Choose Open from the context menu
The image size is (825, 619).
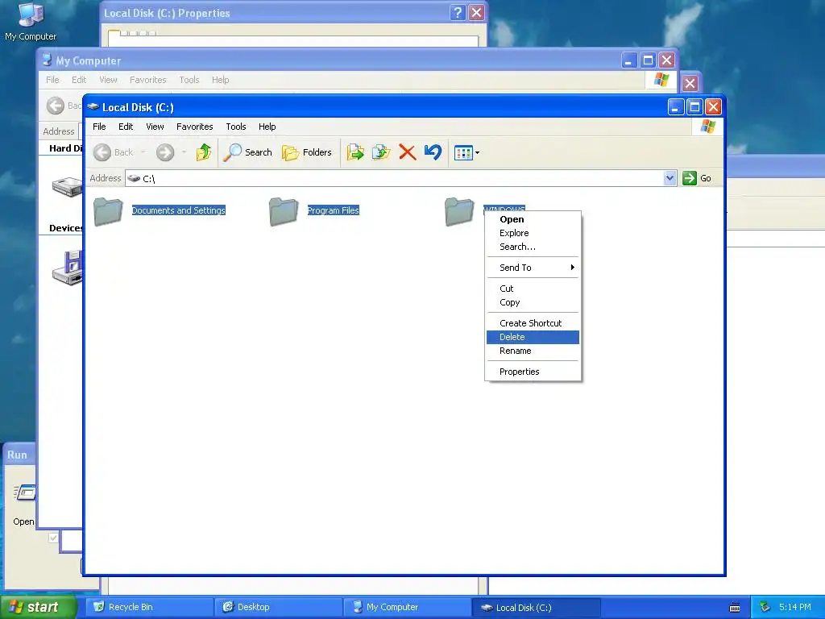[533, 219]
